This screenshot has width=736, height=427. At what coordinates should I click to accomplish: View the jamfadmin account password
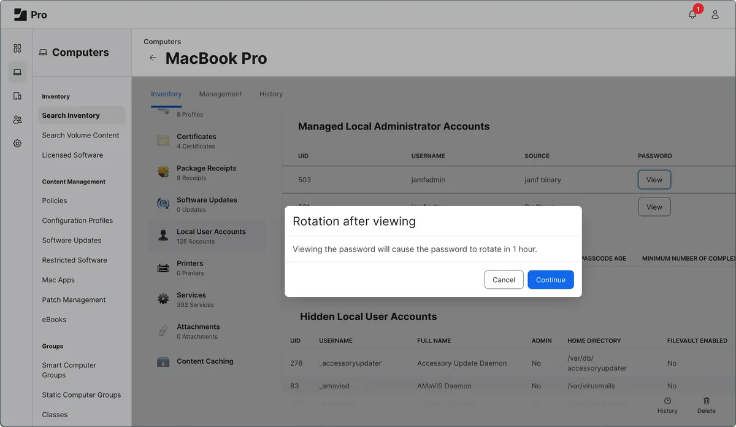pos(654,179)
